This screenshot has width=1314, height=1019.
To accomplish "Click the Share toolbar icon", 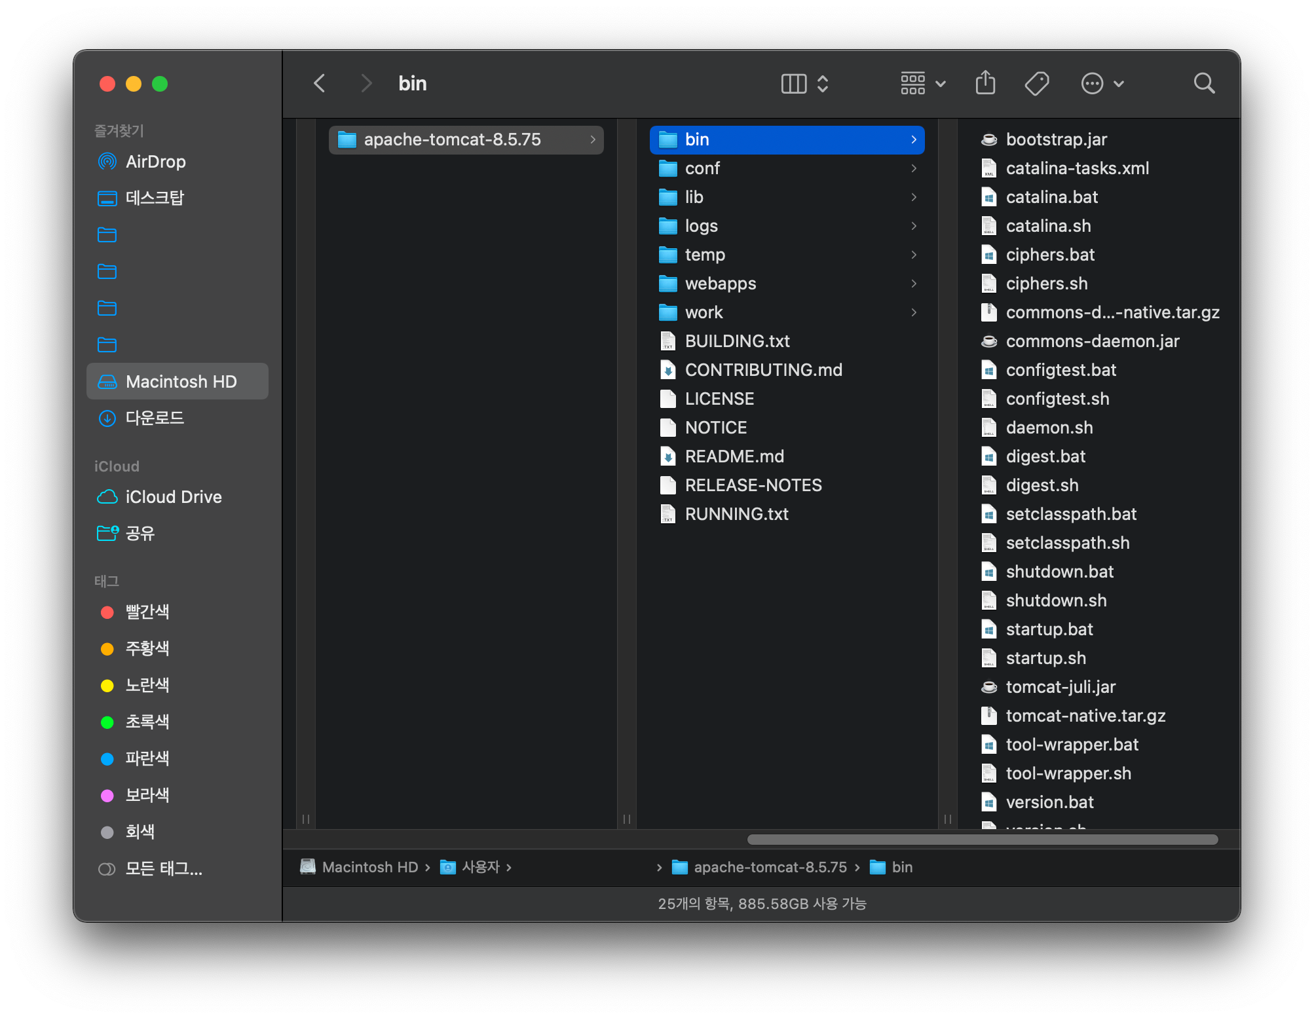I will (x=985, y=83).
